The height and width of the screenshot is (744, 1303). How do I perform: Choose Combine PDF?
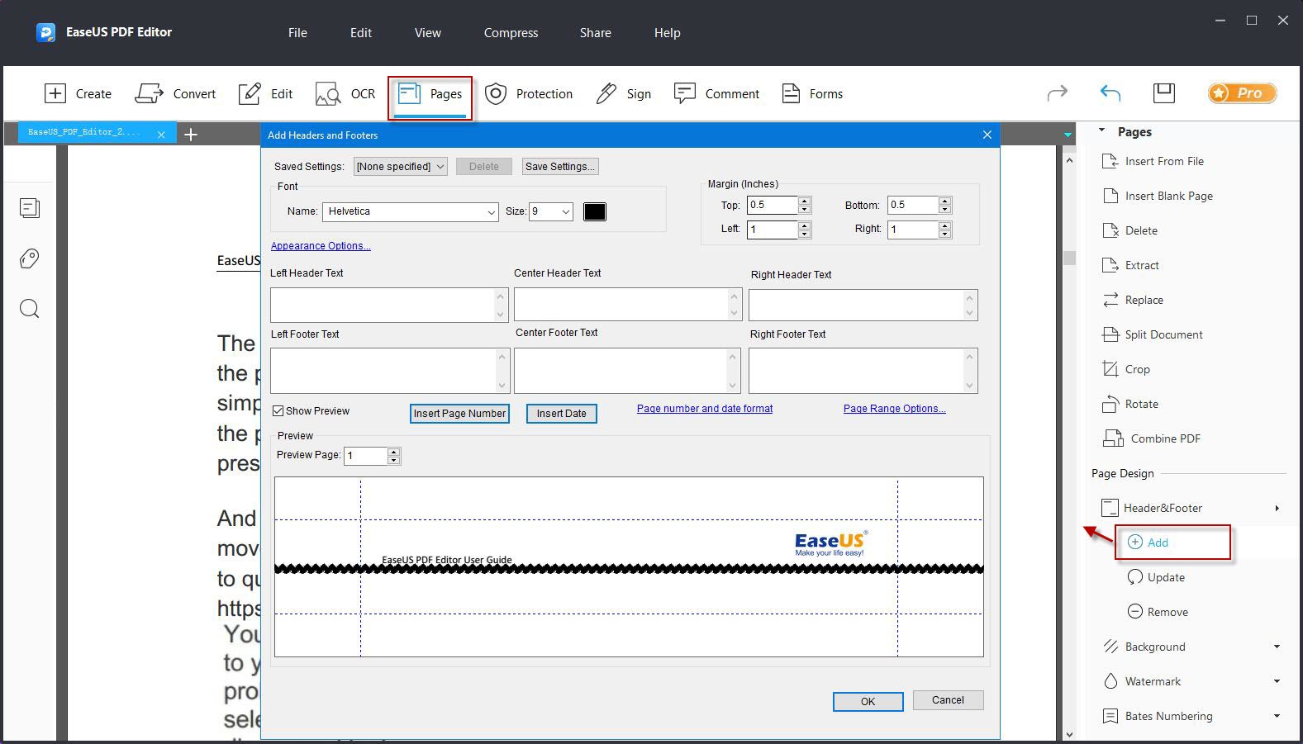(1152, 438)
